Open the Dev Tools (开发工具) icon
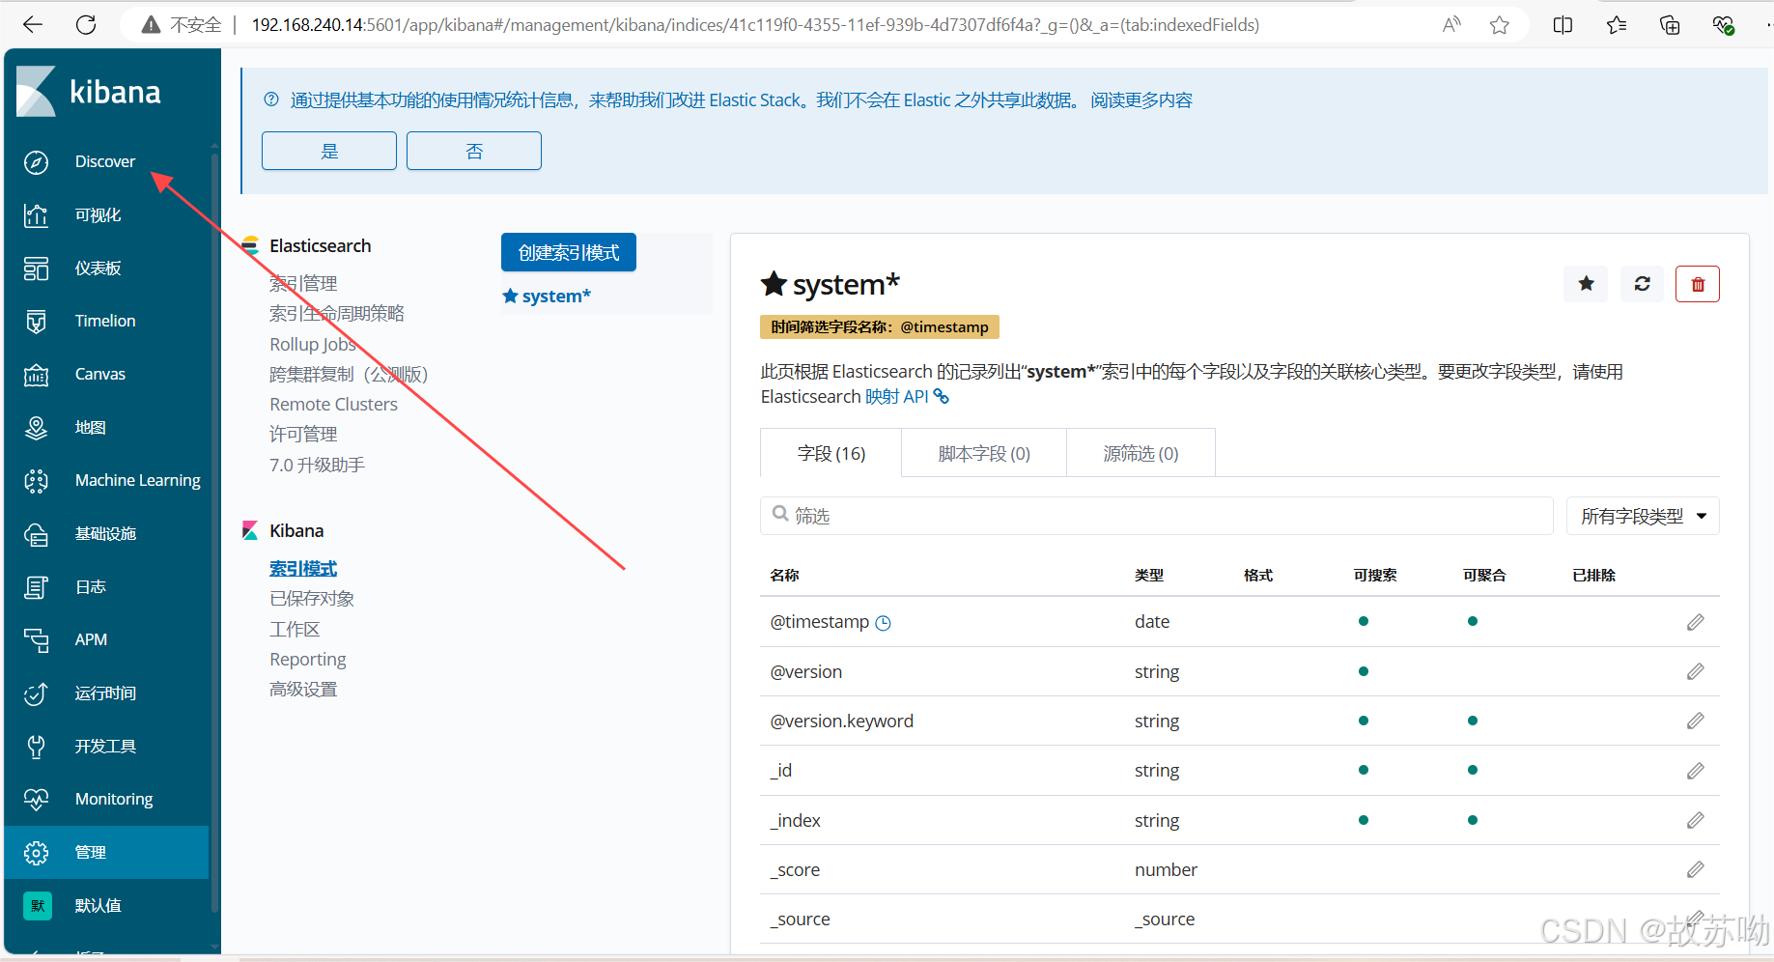 point(36,747)
